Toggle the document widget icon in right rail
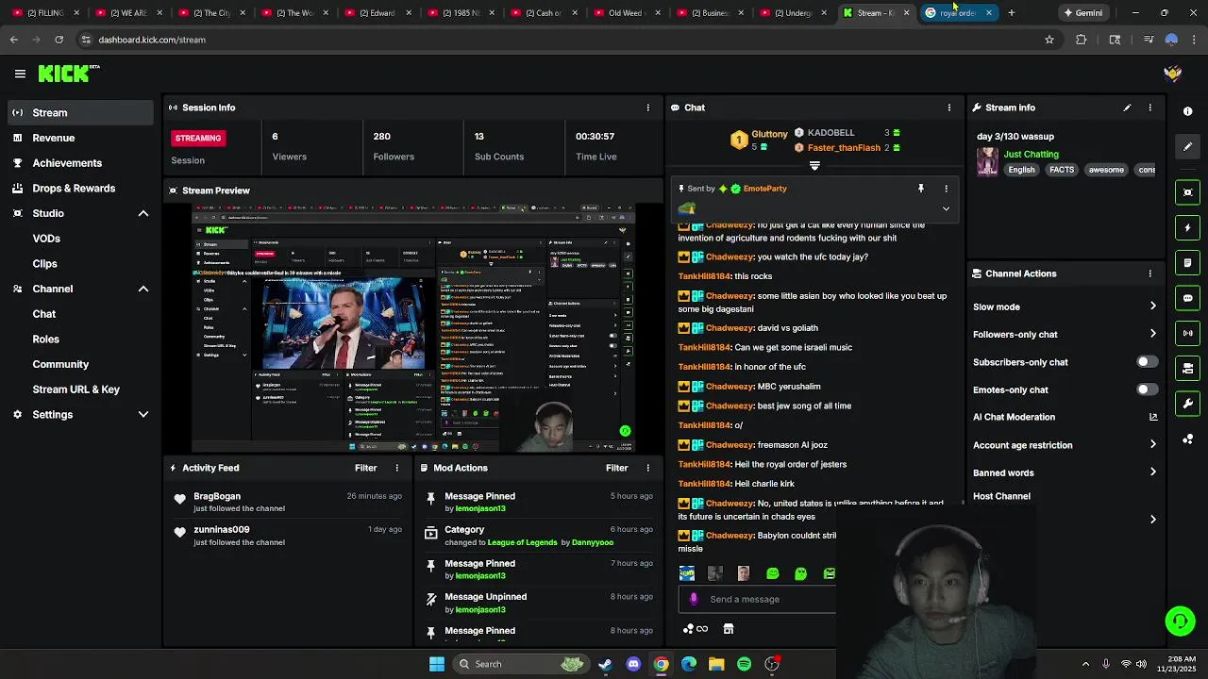This screenshot has width=1208, height=679. 1187,262
